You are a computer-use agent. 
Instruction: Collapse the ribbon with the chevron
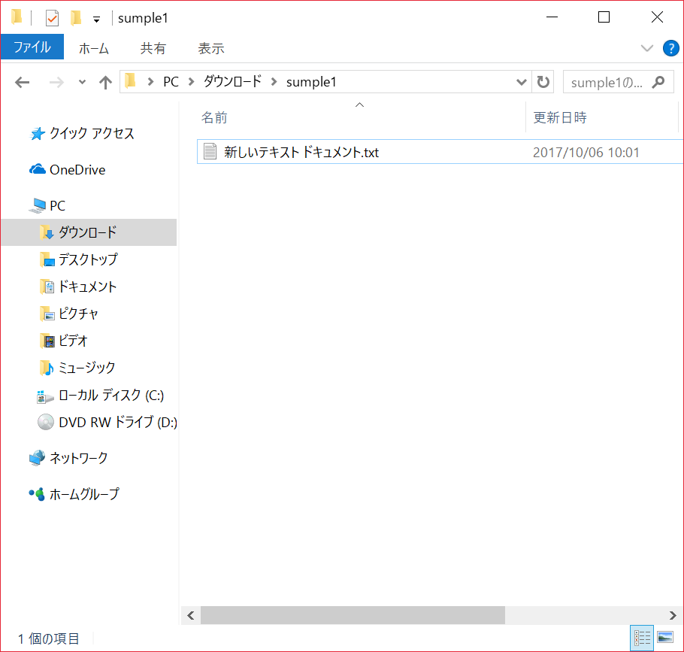[x=647, y=47]
